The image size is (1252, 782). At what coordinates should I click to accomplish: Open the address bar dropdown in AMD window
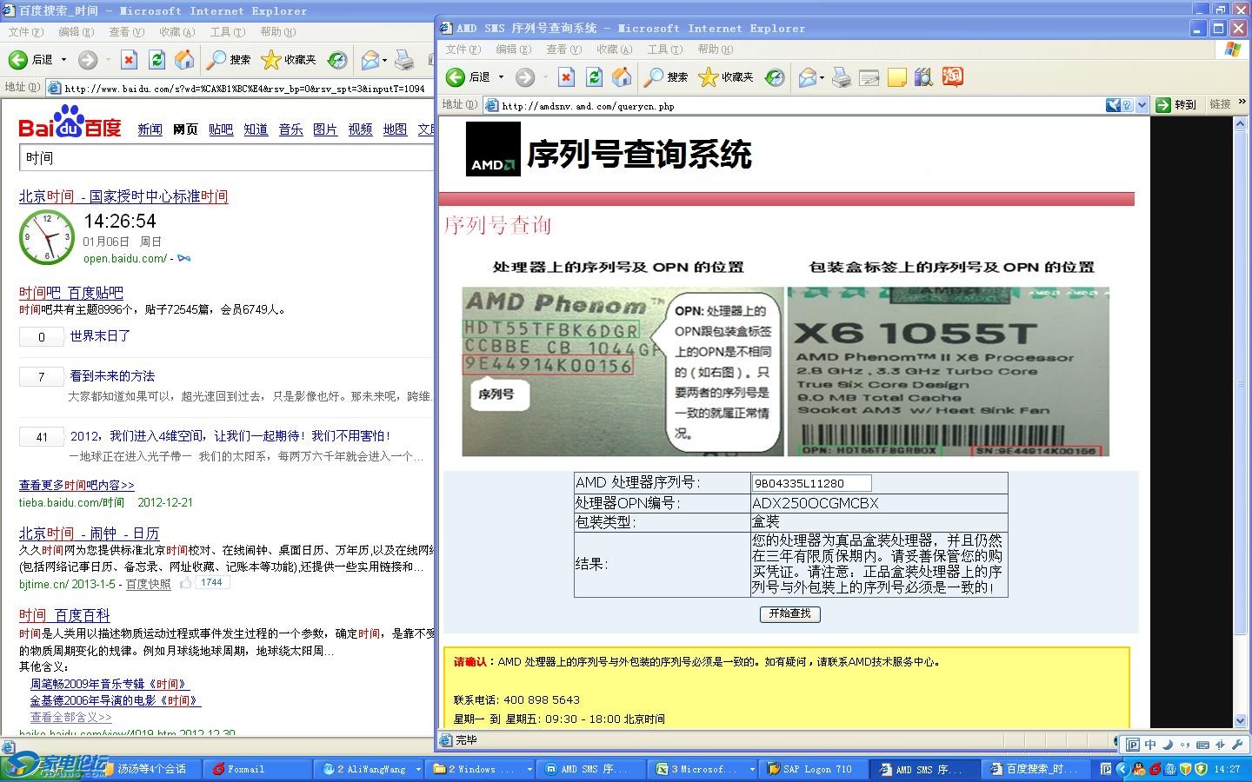click(1141, 105)
